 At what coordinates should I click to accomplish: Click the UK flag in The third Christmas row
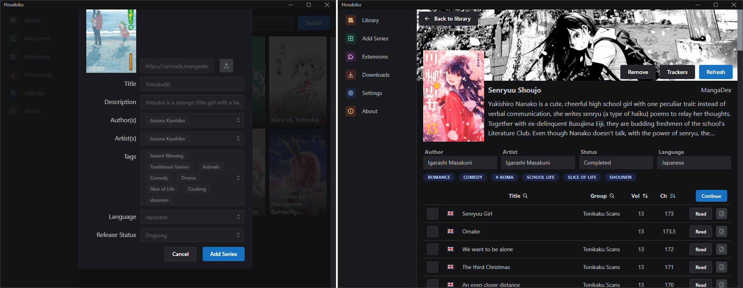click(x=450, y=267)
